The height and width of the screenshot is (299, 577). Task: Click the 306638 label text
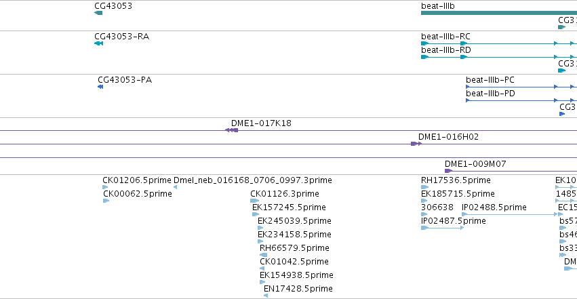tap(437, 207)
